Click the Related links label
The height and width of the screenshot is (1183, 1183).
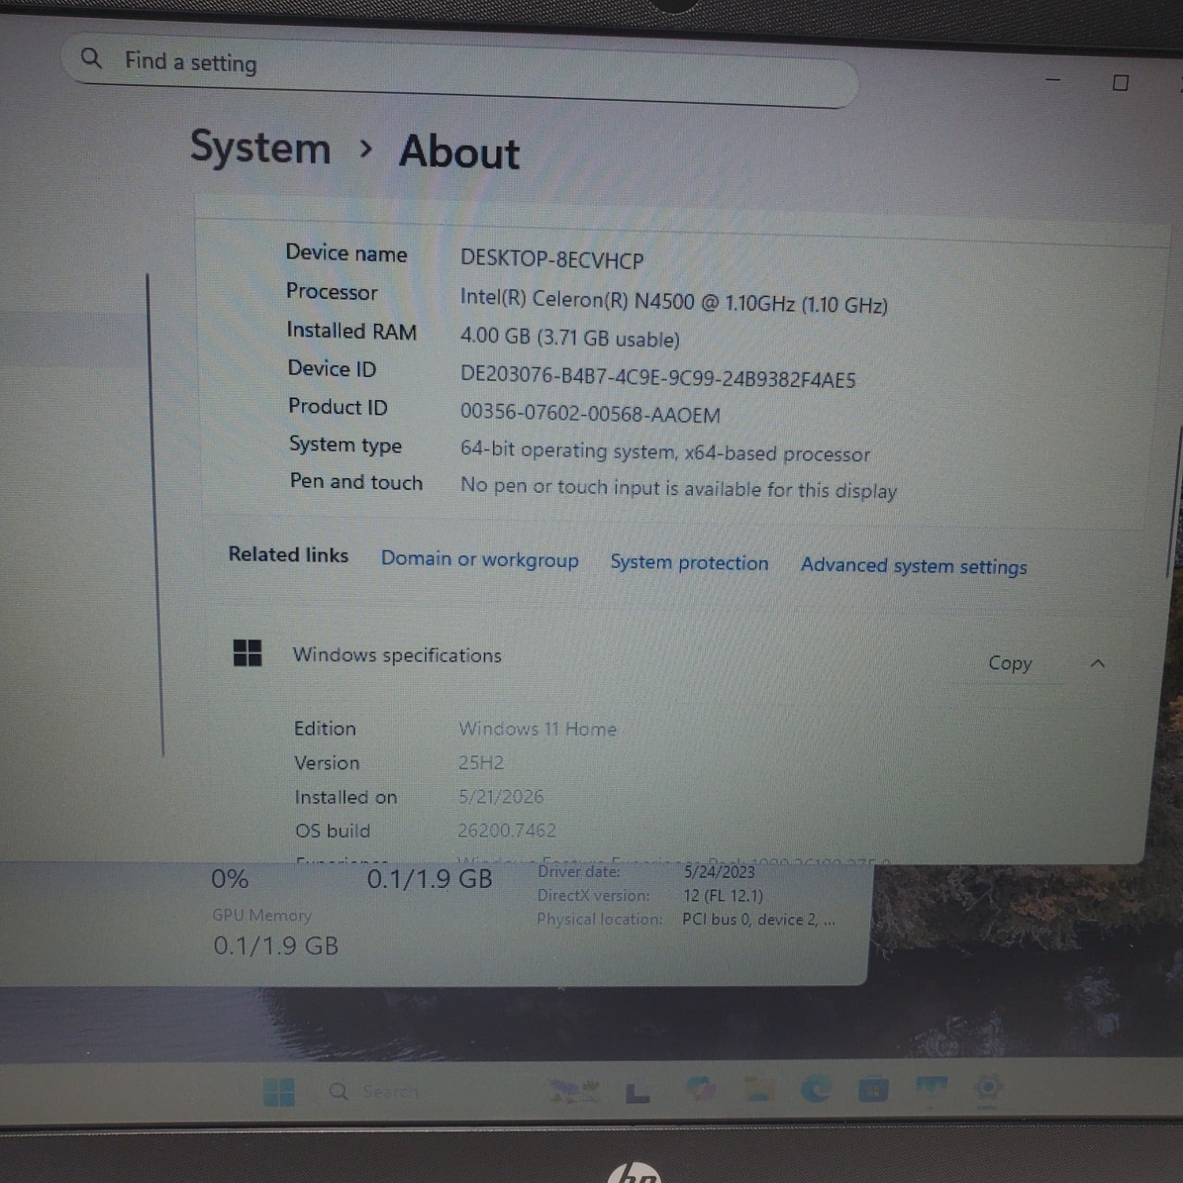point(289,554)
